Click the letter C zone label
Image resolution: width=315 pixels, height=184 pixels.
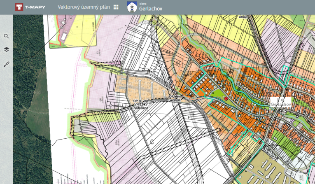click(152, 142)
